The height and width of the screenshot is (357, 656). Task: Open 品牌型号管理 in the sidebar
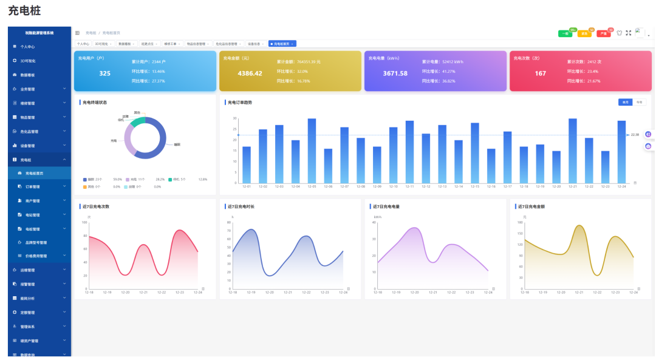(39, 242)
